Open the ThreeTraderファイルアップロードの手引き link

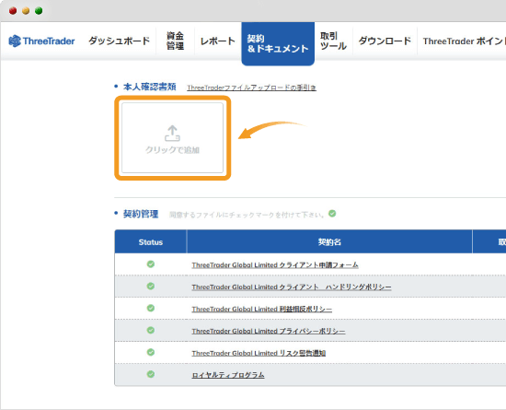(x=251, y=88)
